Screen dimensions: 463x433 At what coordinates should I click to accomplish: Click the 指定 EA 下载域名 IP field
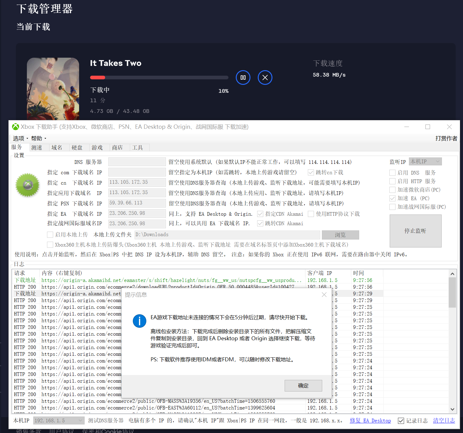click(137, 214)
